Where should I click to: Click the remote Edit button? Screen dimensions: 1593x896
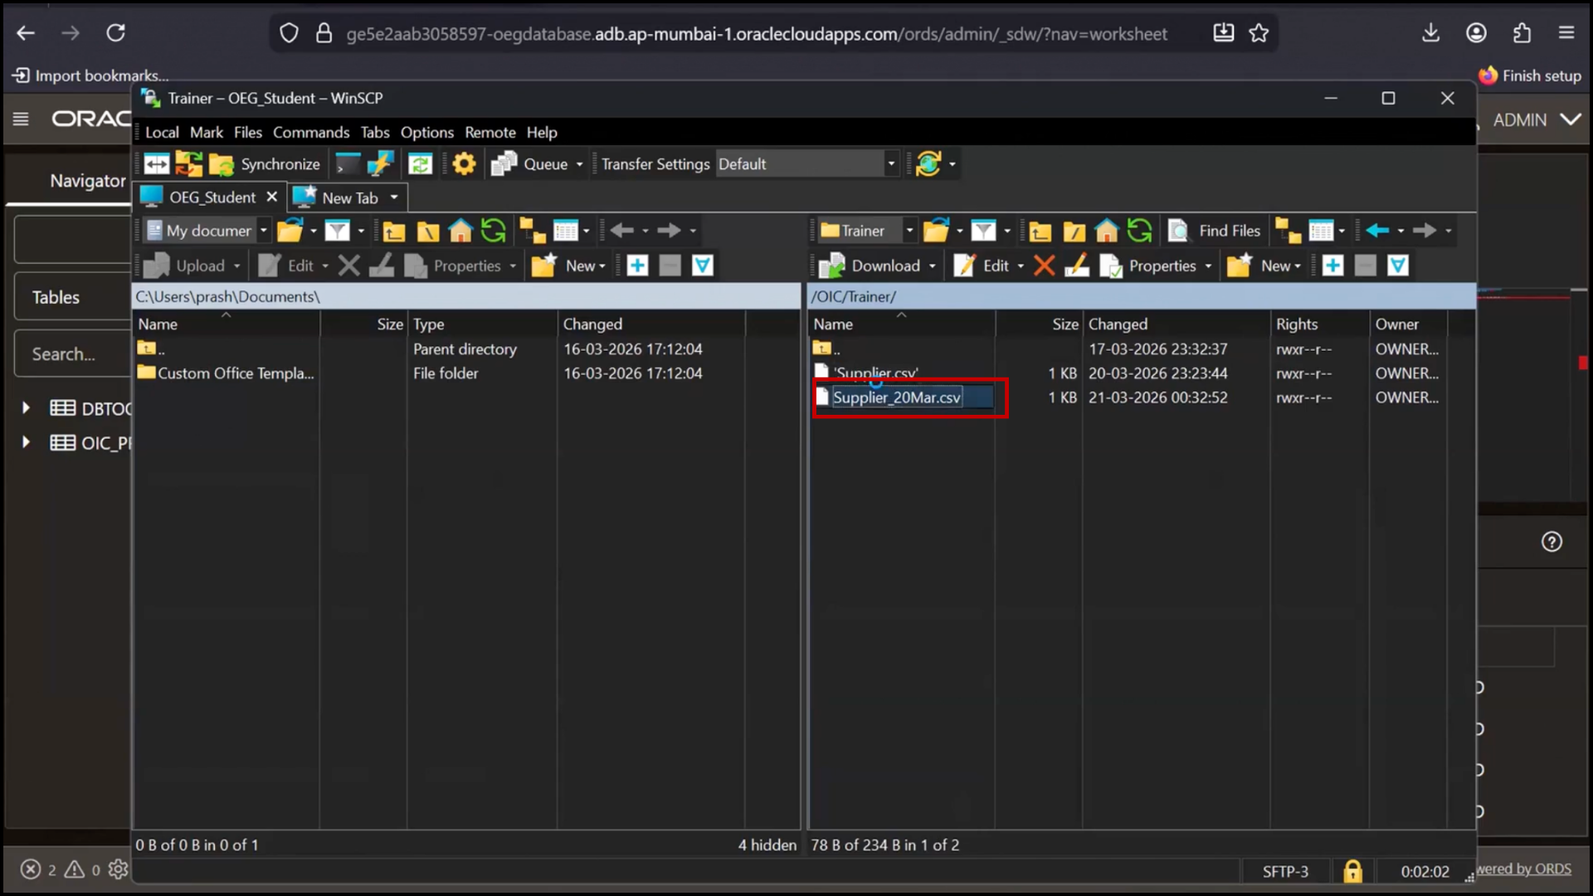982,265
